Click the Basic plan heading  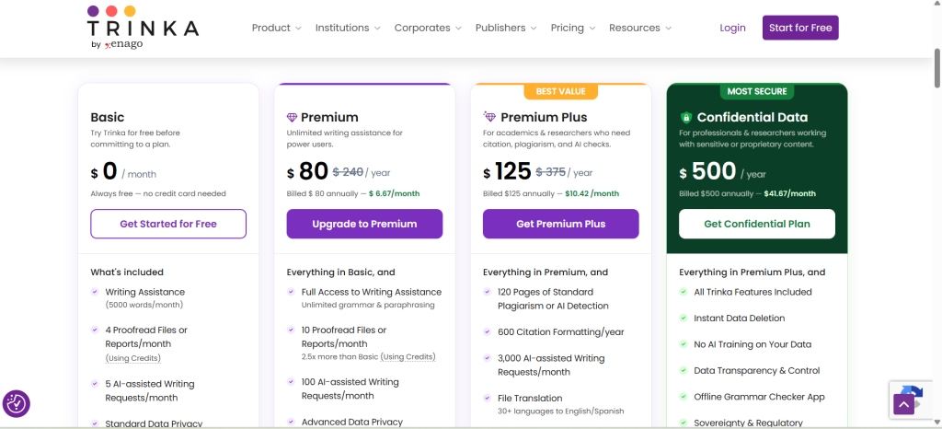pyautogui.click(x=108, y=117)
